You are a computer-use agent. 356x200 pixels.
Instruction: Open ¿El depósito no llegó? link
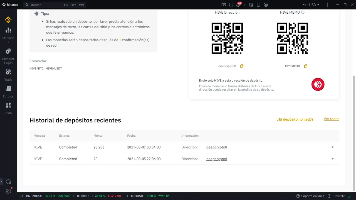(295, 119)
